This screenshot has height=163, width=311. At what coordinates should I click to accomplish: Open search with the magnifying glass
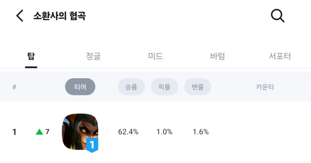coord(277,16)
